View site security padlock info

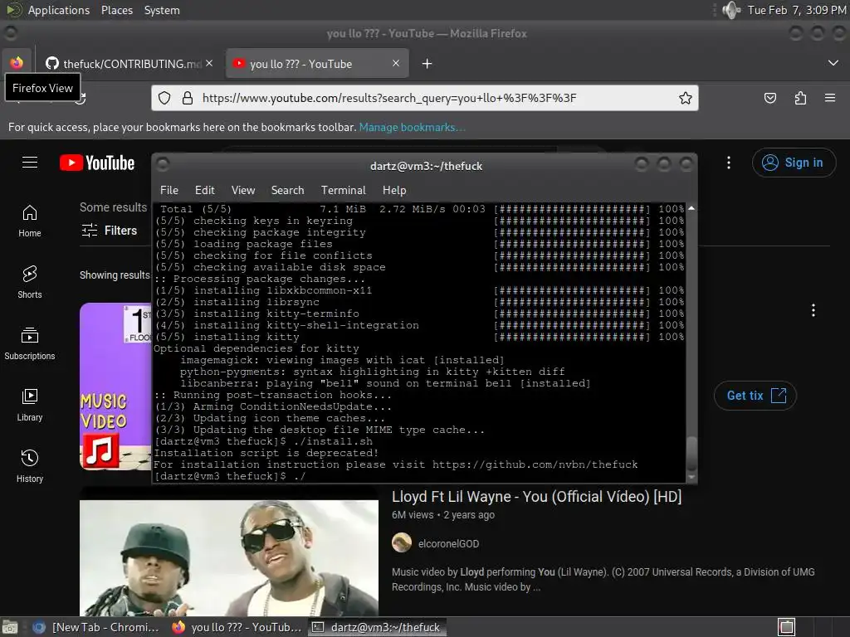point(188,98)
